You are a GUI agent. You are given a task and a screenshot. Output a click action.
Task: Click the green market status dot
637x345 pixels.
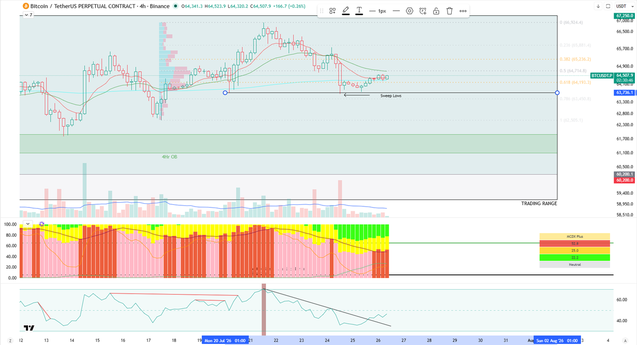(177, 6)
